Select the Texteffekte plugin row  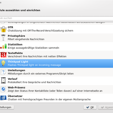(56, 55)
